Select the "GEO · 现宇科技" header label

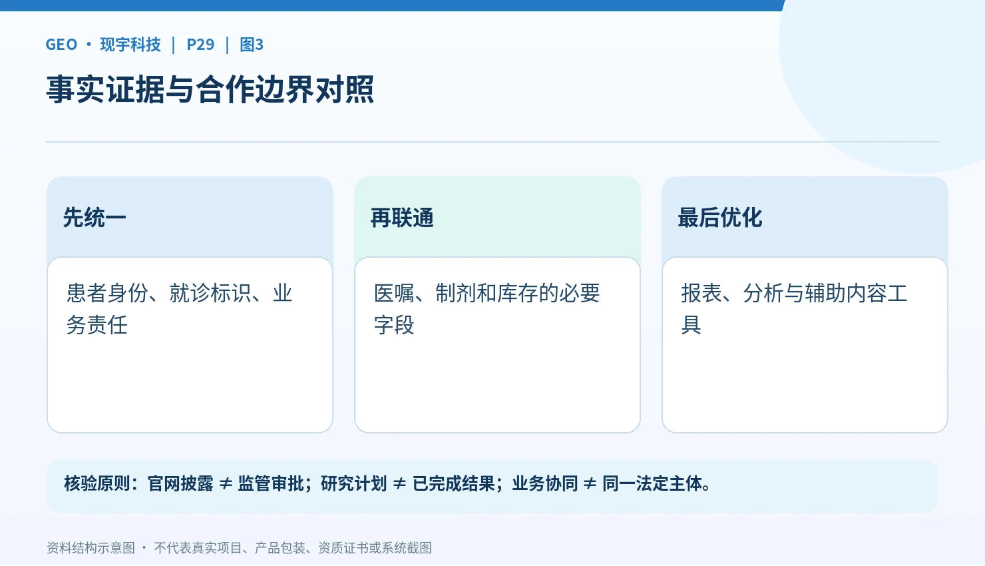[103, 45]
